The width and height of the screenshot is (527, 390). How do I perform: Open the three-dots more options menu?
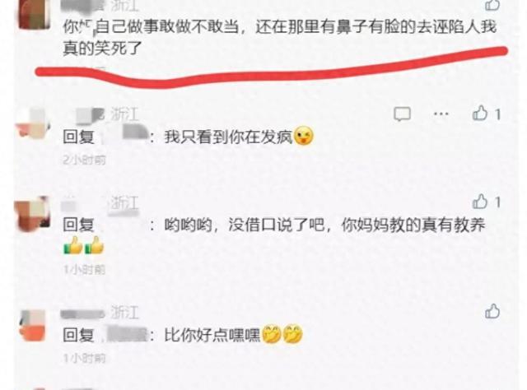coord(441,114)
